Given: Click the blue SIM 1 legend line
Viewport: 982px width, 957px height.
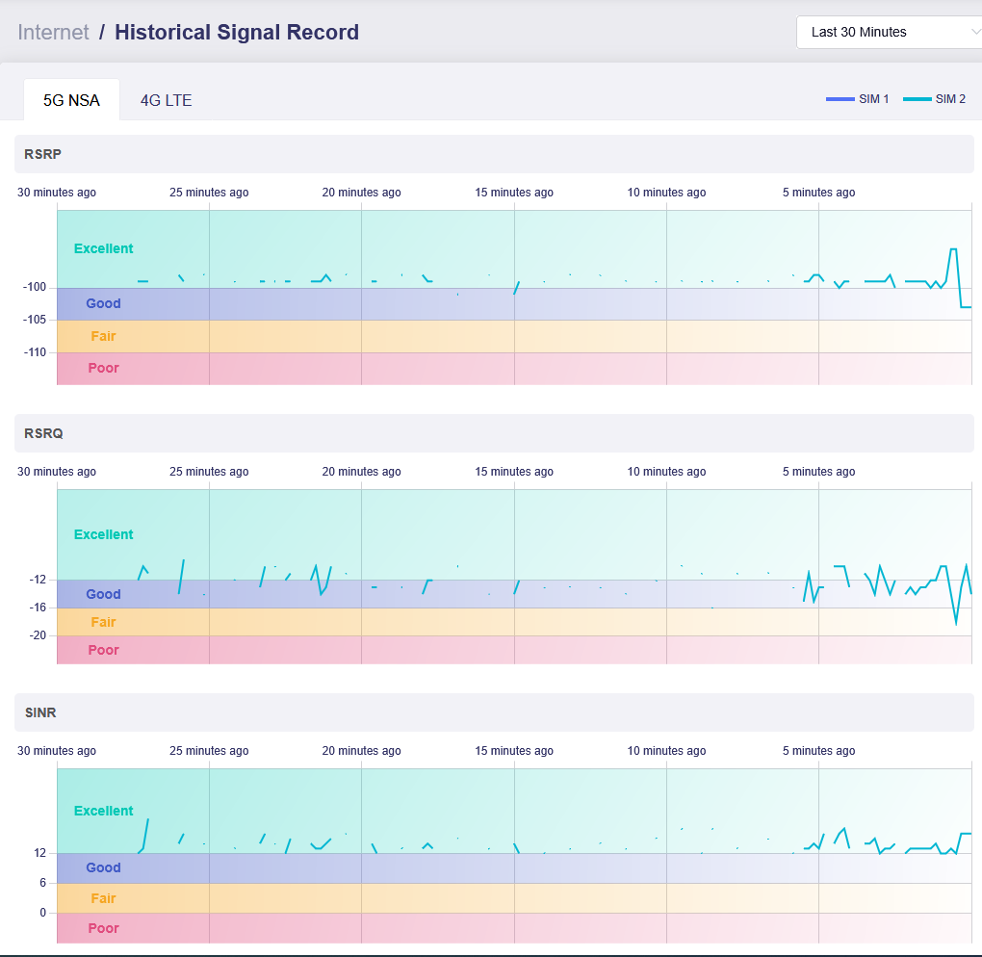Looking at the screenshot, I should 840,99.
